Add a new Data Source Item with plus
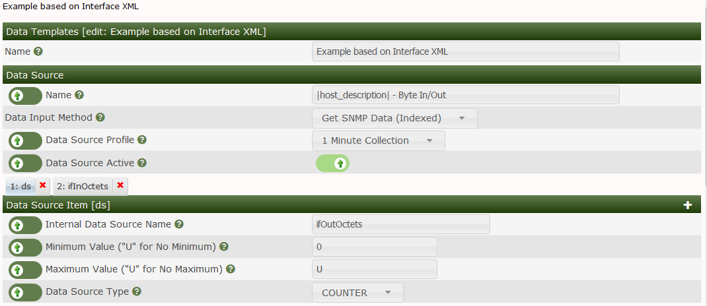 [688, 205]
